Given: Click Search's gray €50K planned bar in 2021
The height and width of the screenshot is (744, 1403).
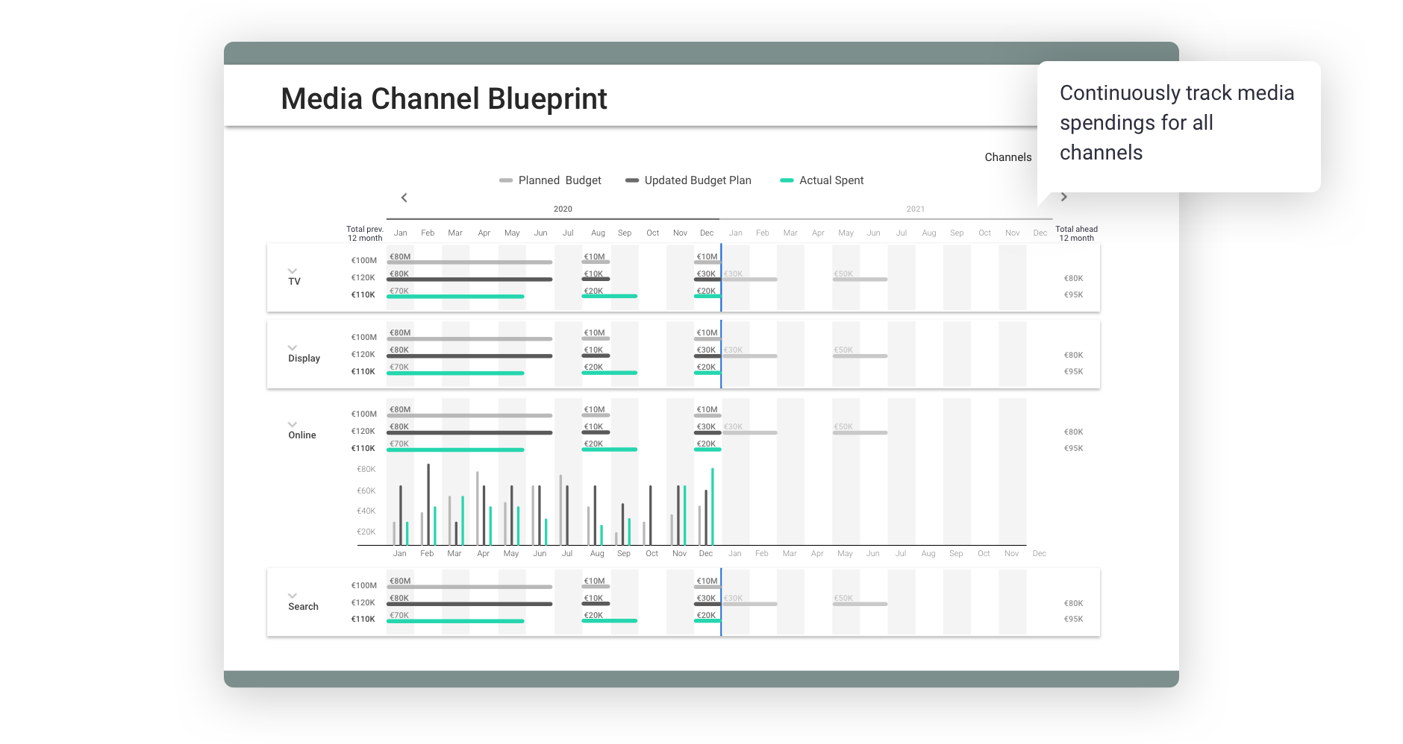Looking at the screenshot, I should (860, 604).
